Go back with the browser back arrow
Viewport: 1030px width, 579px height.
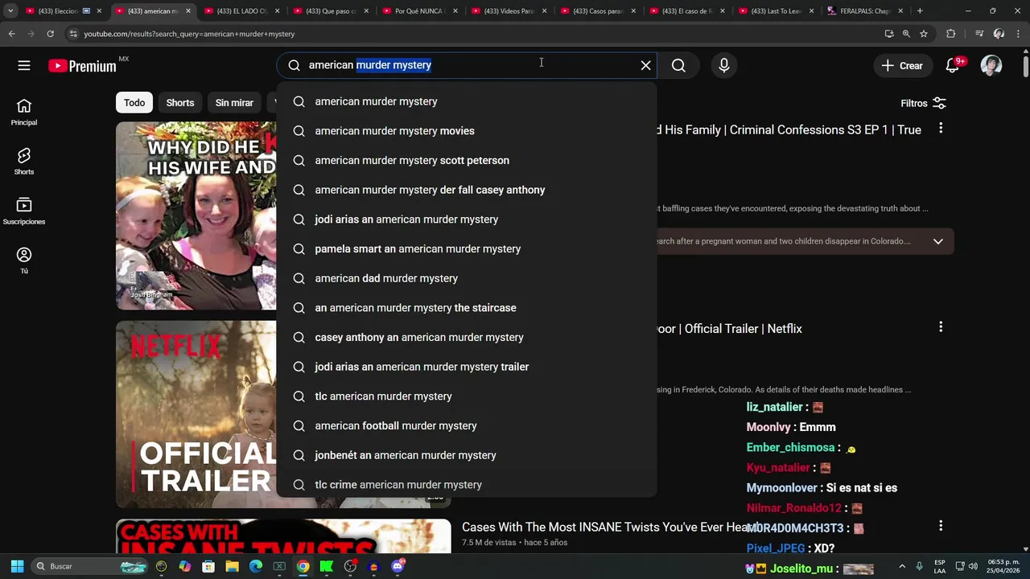[x=11, y=34]
